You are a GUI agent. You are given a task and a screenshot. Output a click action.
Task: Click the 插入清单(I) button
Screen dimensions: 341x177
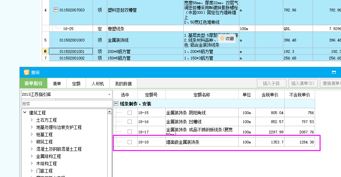tap(303, 83)
